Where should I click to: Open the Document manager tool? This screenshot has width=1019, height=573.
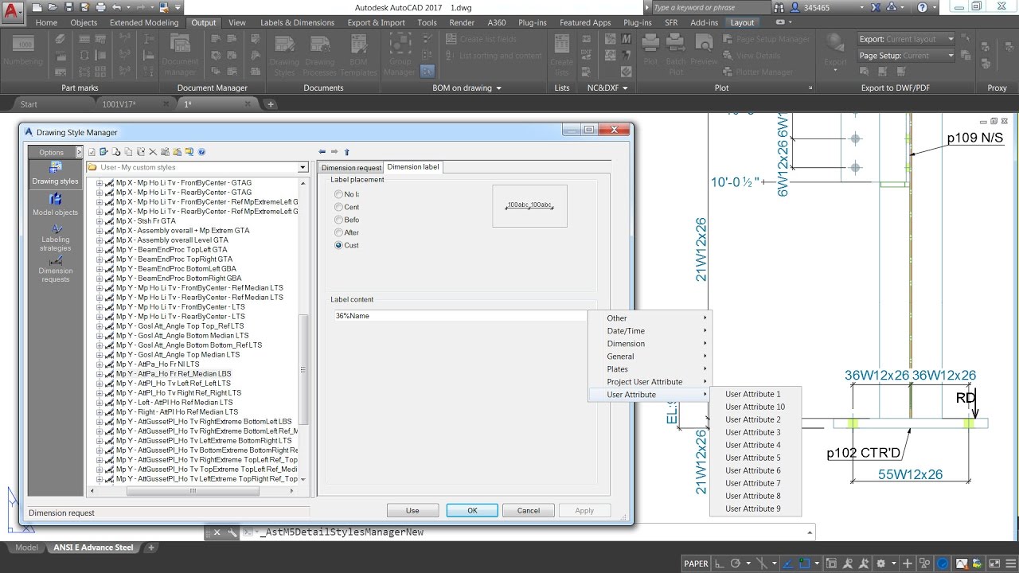[179, 54]
